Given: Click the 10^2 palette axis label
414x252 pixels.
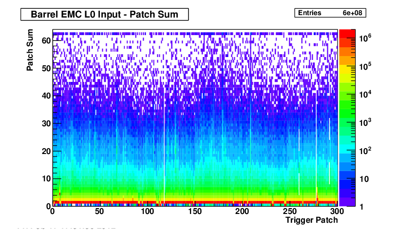Looking at the screenshot, I should click(x=365, y=151).
